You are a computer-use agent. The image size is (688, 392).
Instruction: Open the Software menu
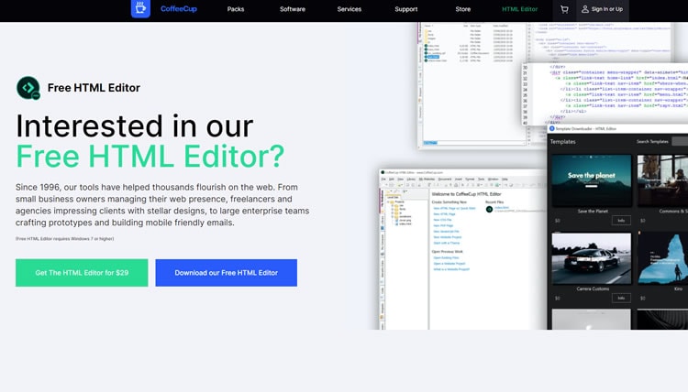(293, 9)
